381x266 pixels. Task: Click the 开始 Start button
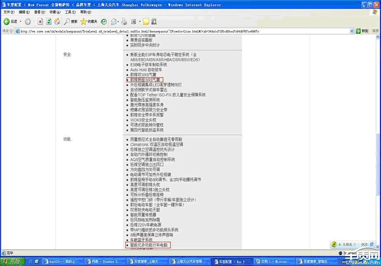tap(13, 261)
